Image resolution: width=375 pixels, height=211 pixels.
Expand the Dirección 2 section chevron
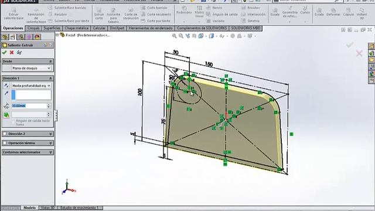(50, 134)
